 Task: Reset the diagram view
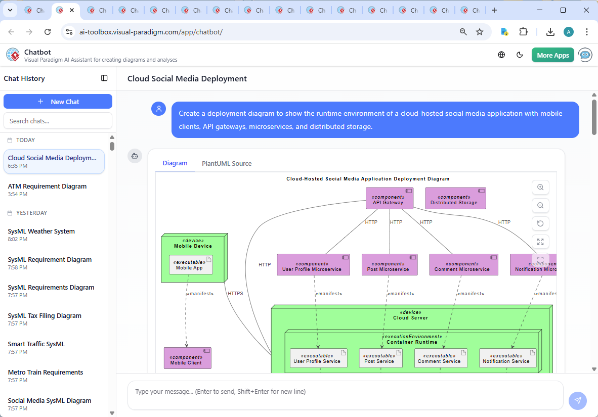point(540,223)
